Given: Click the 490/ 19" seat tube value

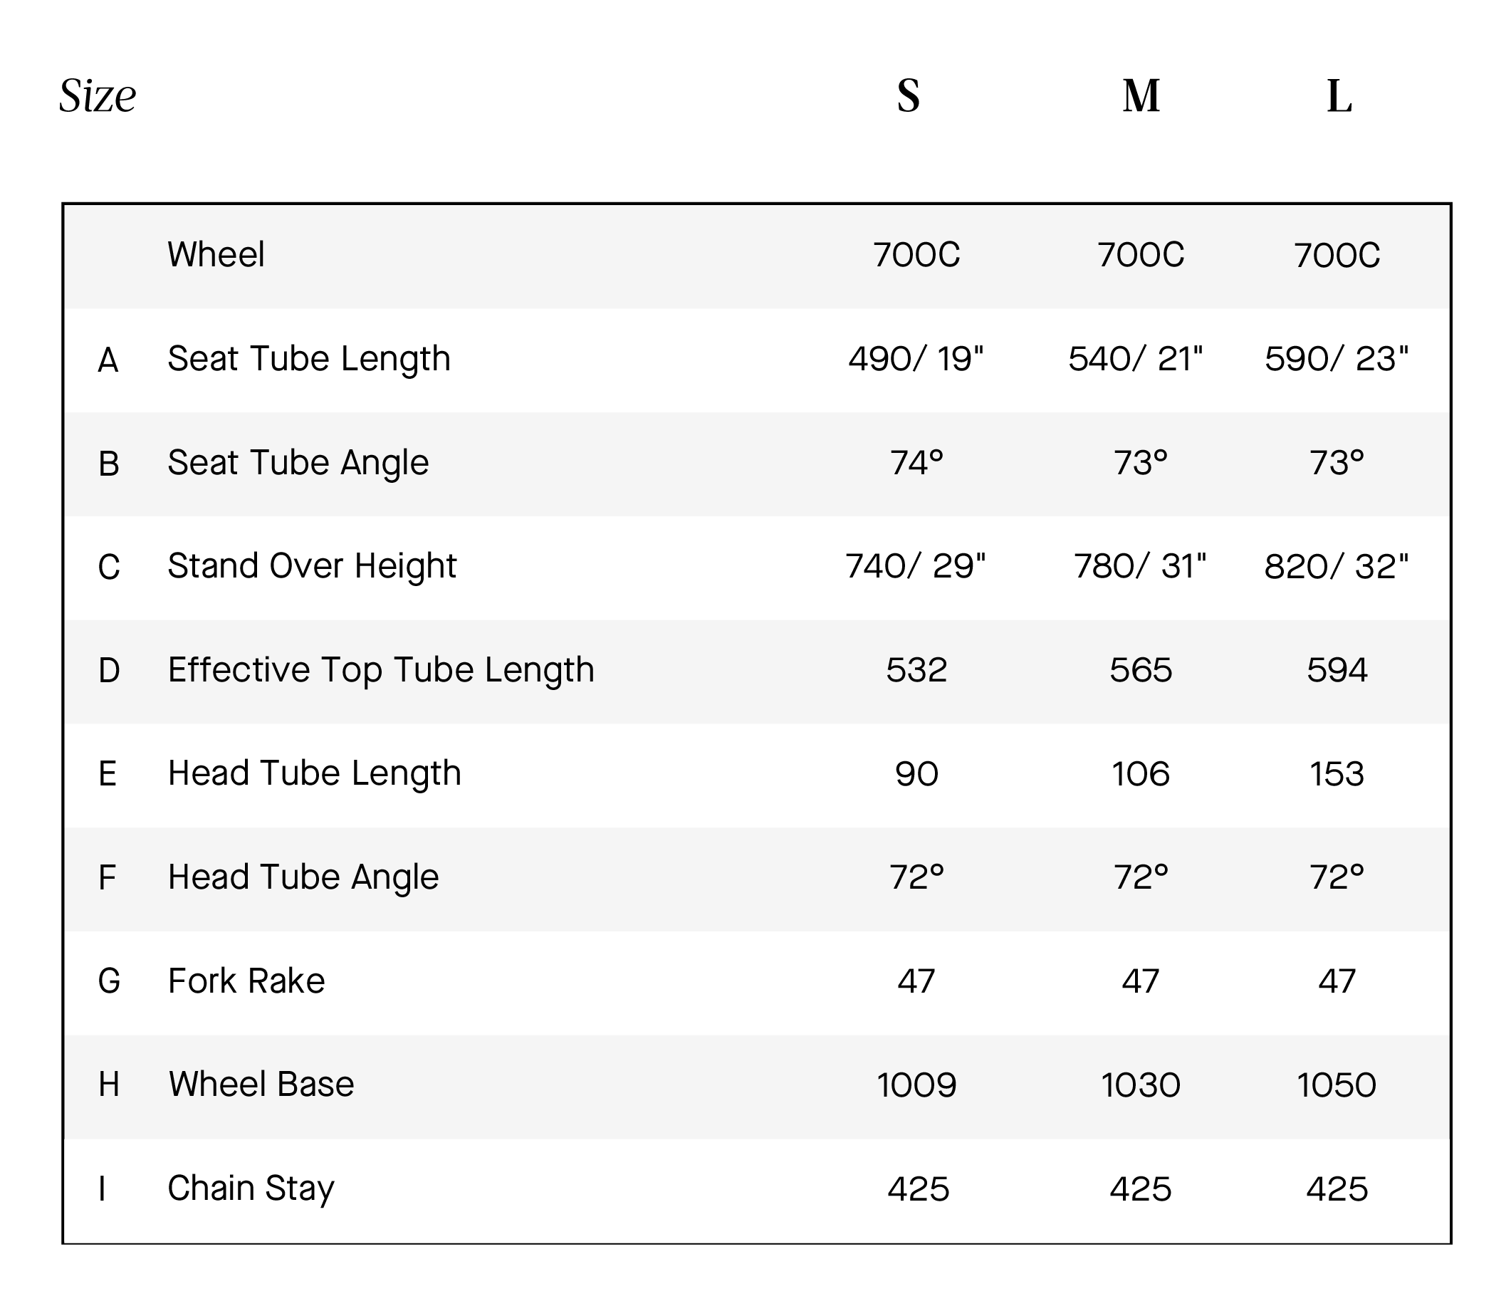Looking at the screenshot, I should coord(916,359).
